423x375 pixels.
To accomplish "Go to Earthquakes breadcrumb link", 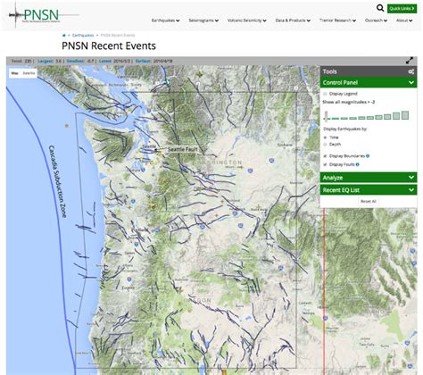I will [83, 35].
